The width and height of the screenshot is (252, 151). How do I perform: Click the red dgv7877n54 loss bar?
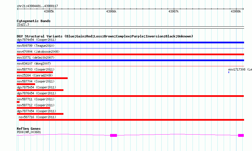pos(40,114)
